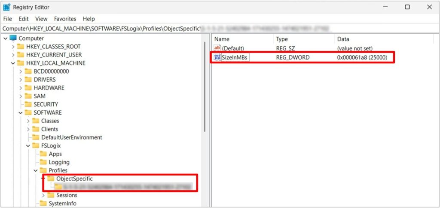Collapse HKEY_LOCAL_MACHINE chevron

tap(13, 63)
